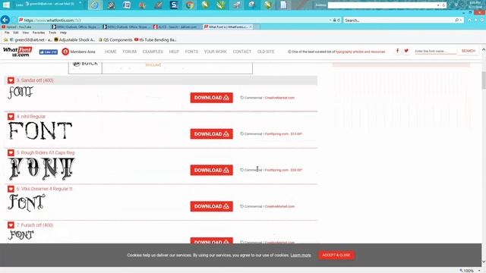This screenshot has width=486, height=273.
Task: Download the Rough Riders All Caps font
Action: coord(211,170)
